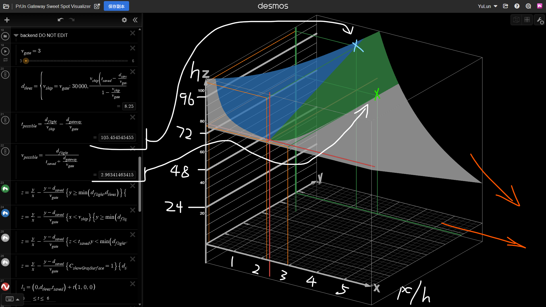
Task: Click the redo arrow icon
Action: 72,20
